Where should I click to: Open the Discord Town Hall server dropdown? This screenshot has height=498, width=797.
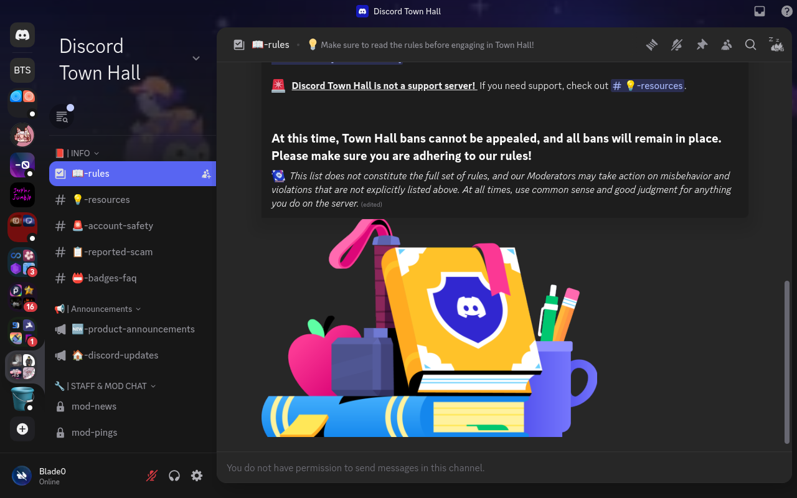196,59
